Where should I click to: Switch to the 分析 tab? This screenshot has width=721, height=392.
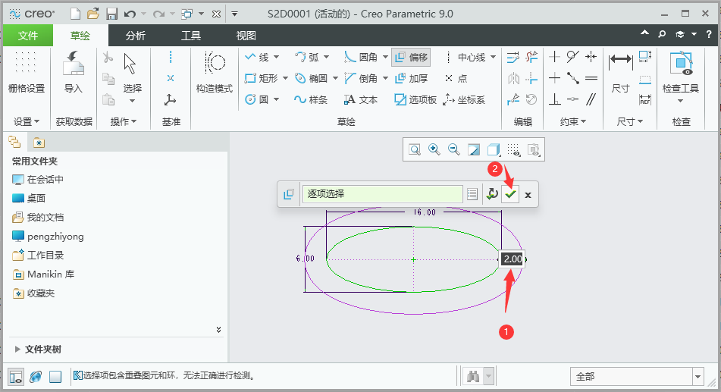[x=136, y=36]
